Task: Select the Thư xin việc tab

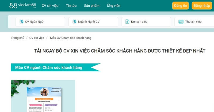Action: 194,22
